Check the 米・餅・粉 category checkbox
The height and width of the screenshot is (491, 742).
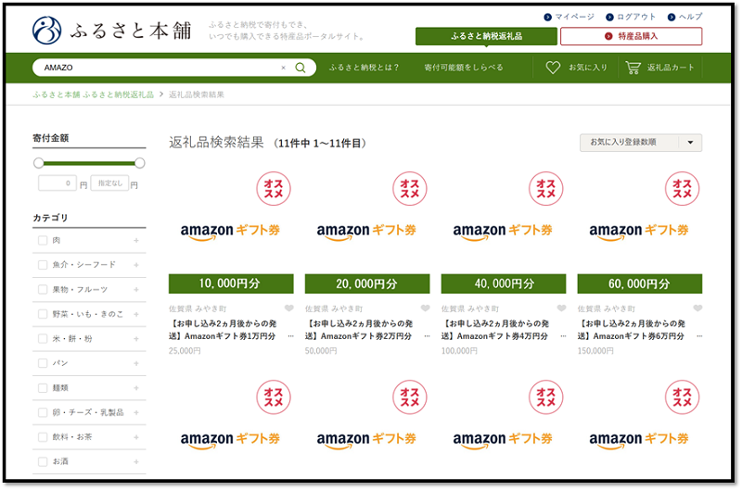point(43,339)
